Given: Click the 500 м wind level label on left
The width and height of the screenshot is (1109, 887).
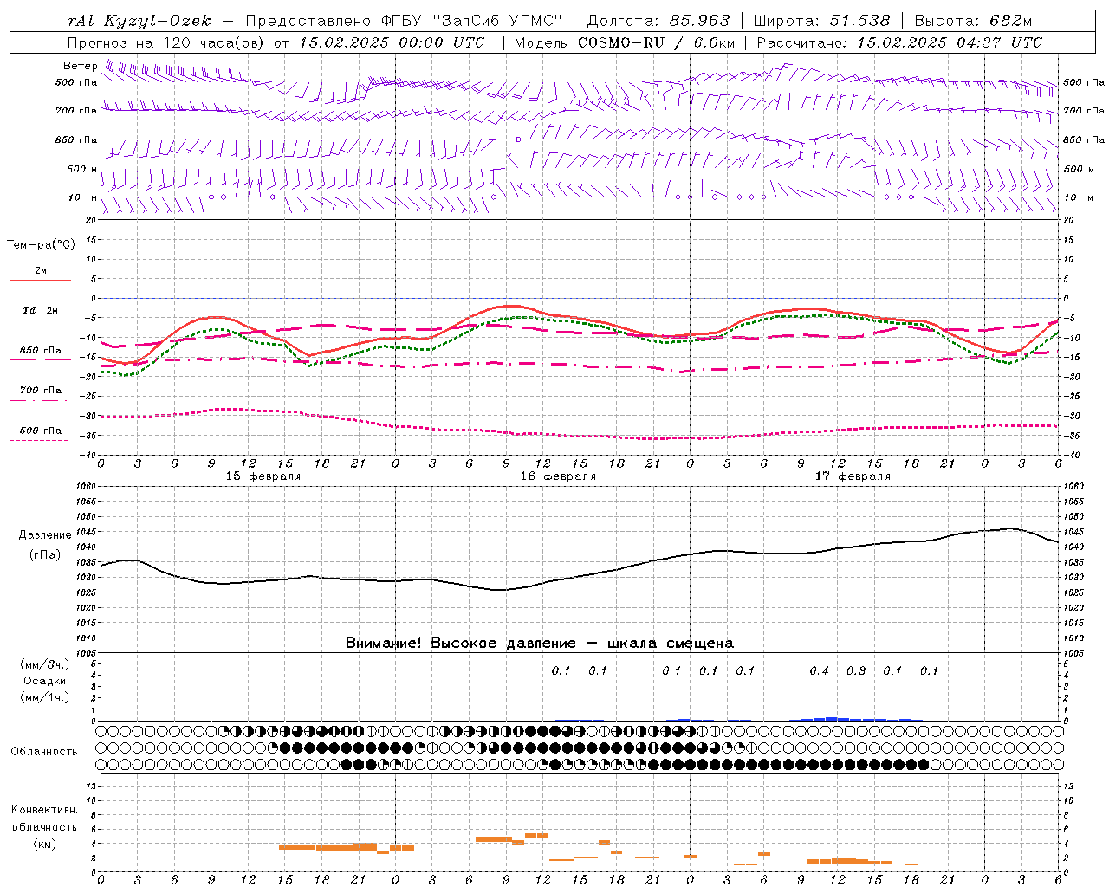Looking at the screenshot, I should (x=82, y=169).
